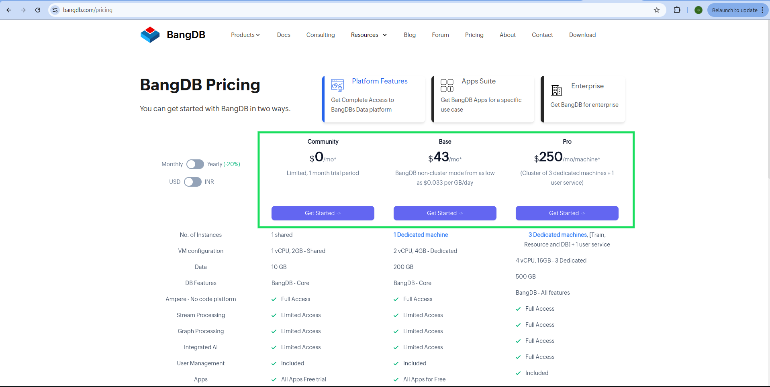Click 'All Apps for Free' text
770x387 pixels.
coord(425,379)
